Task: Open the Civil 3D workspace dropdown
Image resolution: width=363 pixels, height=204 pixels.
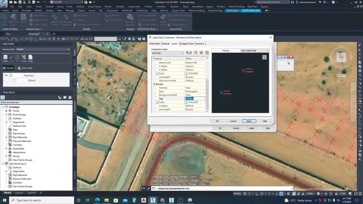Action: pos(67,2)
